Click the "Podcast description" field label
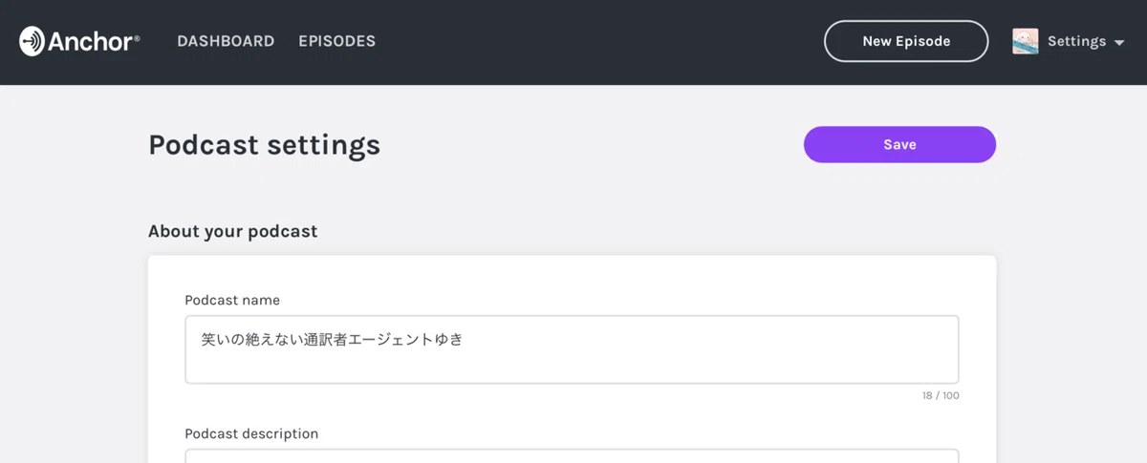The width and height of the screenshot is (1147, 463). (251, 433)
